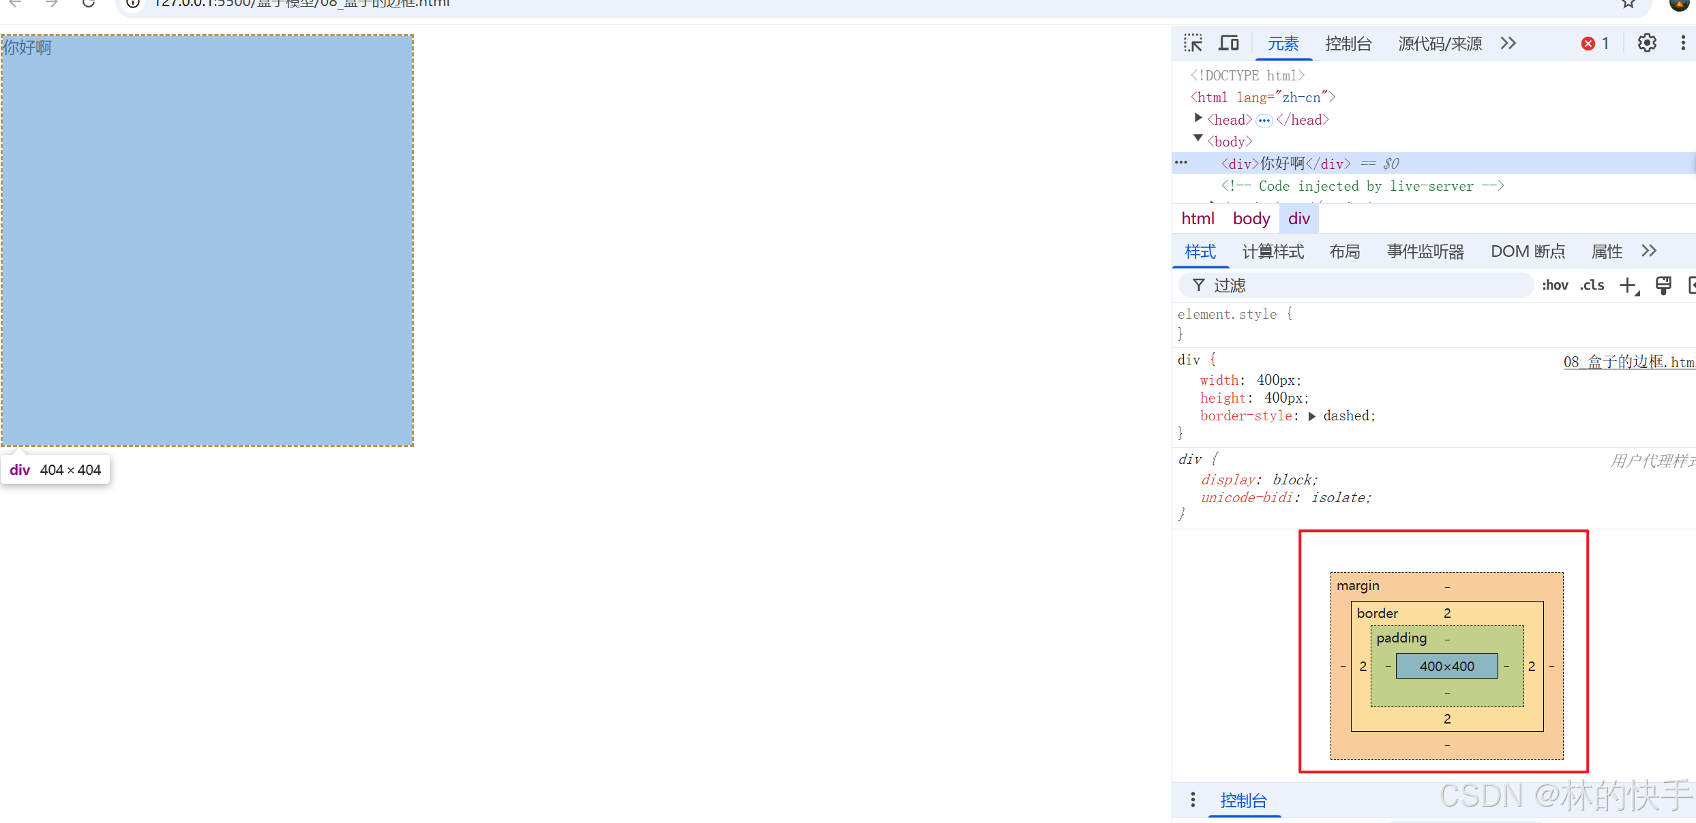This screenshot has width=1696, height=823.
Task: Toggle the :hov element state panel
Action: click(x=1555, y=285)
